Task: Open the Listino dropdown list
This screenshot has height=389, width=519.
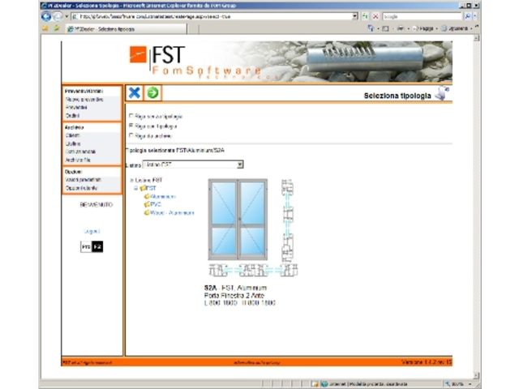Action: tap(240, 165)
